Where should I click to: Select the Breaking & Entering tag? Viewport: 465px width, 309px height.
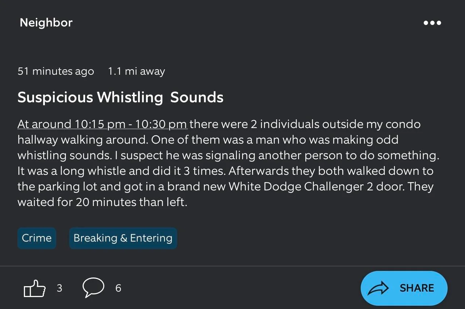tap(123, 238)
